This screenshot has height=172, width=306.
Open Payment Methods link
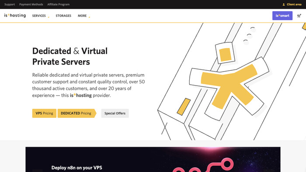tap(31, 4)
